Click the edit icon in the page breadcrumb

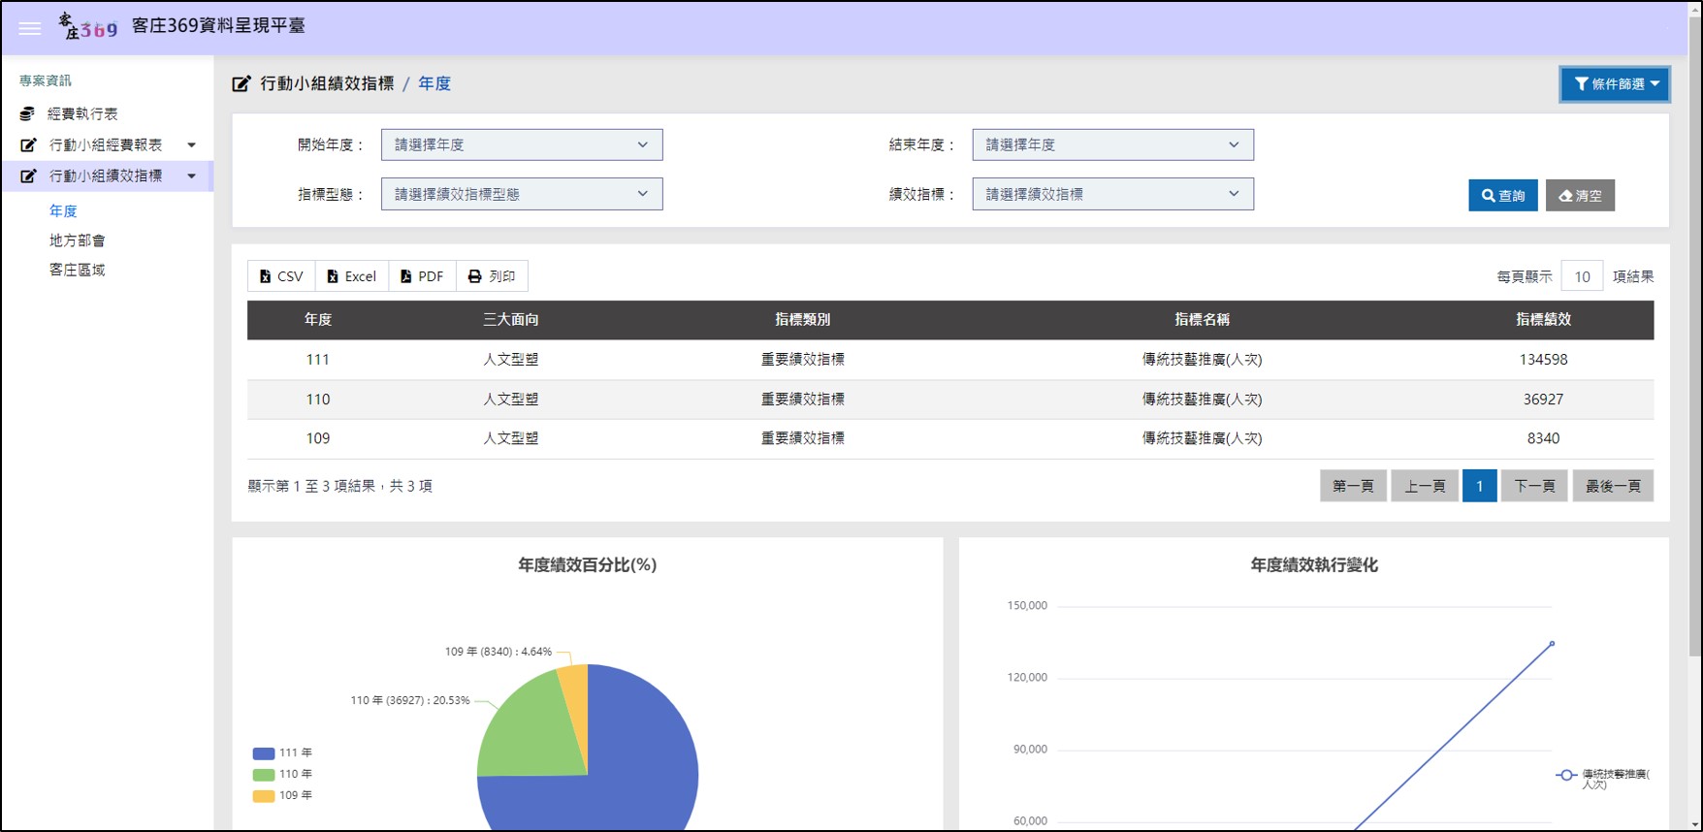click(241, 84)
